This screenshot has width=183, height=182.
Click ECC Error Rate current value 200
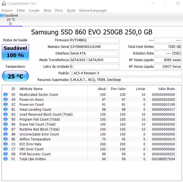point(103,144)
